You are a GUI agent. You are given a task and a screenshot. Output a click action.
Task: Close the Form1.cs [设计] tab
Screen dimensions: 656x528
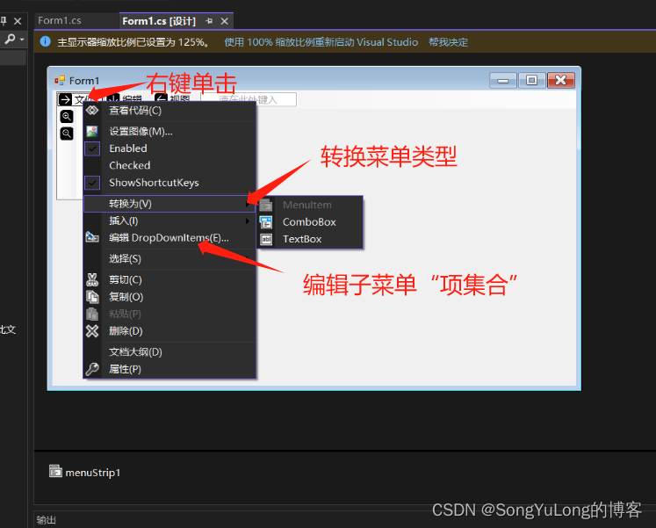pos(225,21)
